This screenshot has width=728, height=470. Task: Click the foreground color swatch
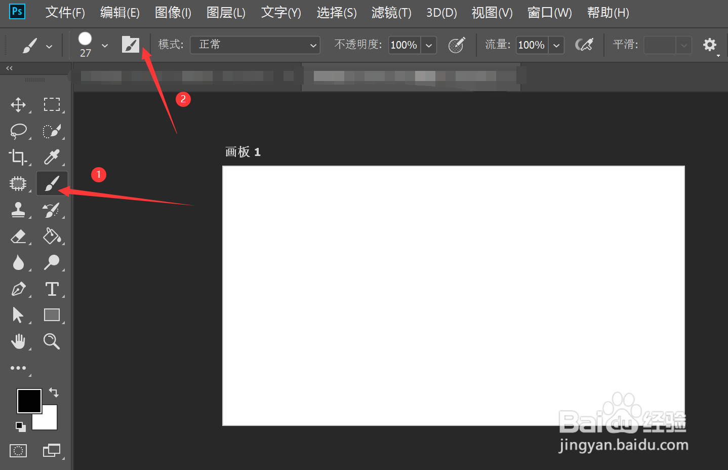(29, 401)
